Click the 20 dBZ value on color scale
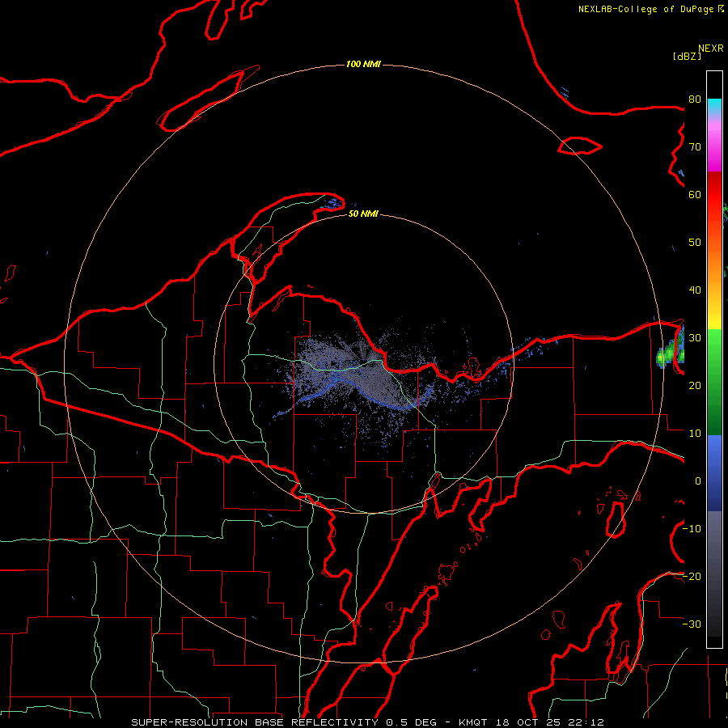Image resolution: width=728 pixels, height=728 pixels. 695,385
